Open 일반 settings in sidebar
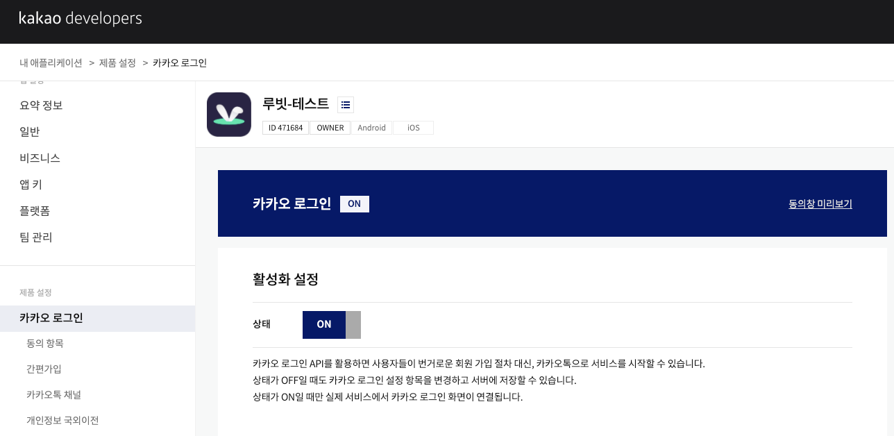Screen dimensions: 894x436 coord(30,132)
